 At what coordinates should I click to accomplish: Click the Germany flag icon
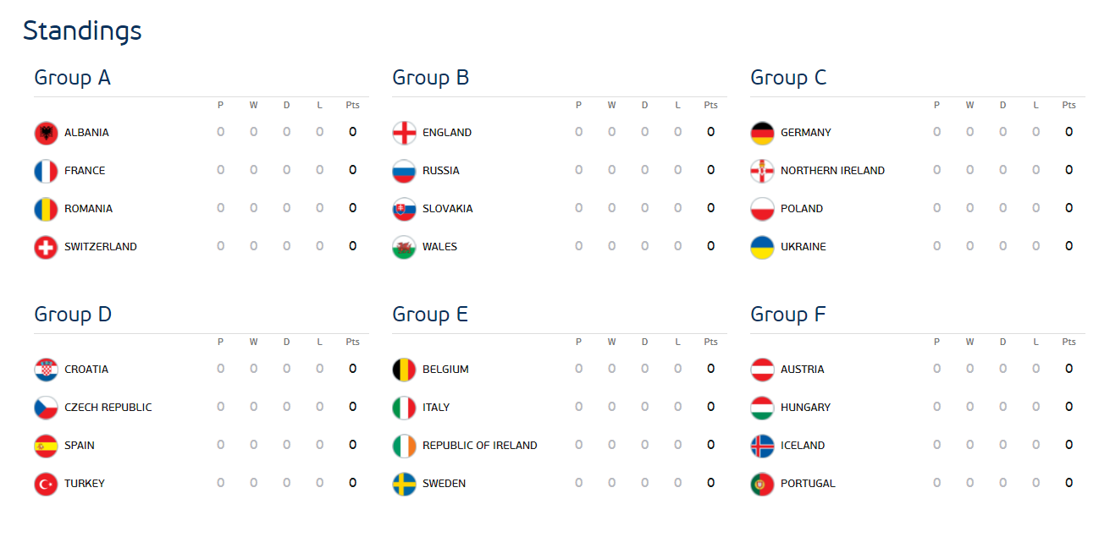coord(762,133)
